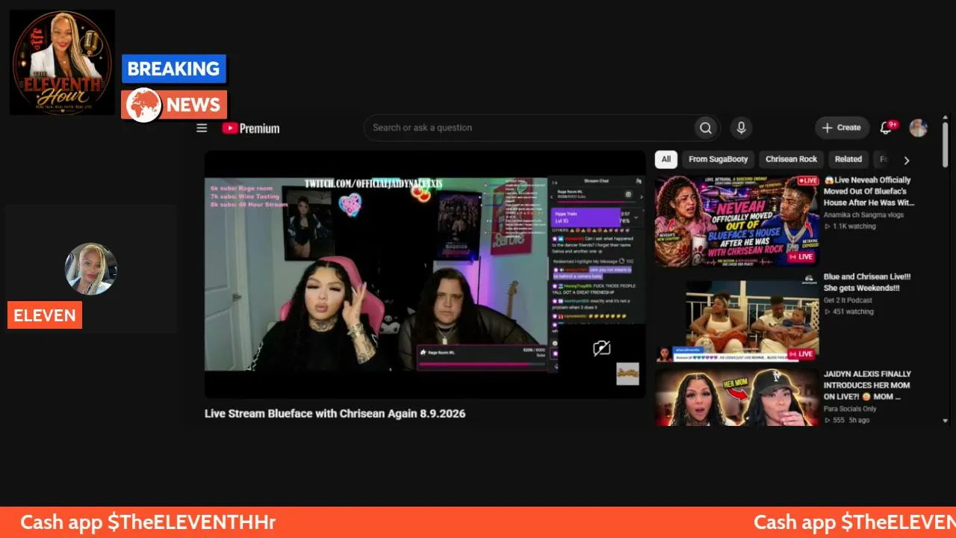Click the 5208 / 6000 Subs counter
The image size is (956, 538).
tap(534, 351)
